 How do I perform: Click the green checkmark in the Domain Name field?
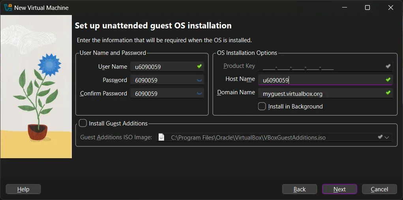coord(388,93)
